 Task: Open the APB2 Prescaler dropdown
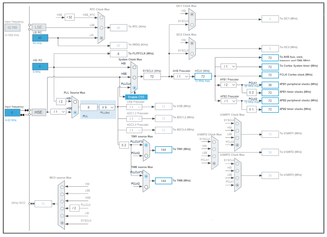(228, 101)
